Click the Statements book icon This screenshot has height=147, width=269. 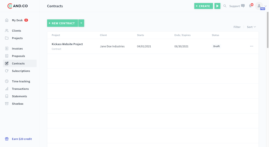(x=7, y=96)
